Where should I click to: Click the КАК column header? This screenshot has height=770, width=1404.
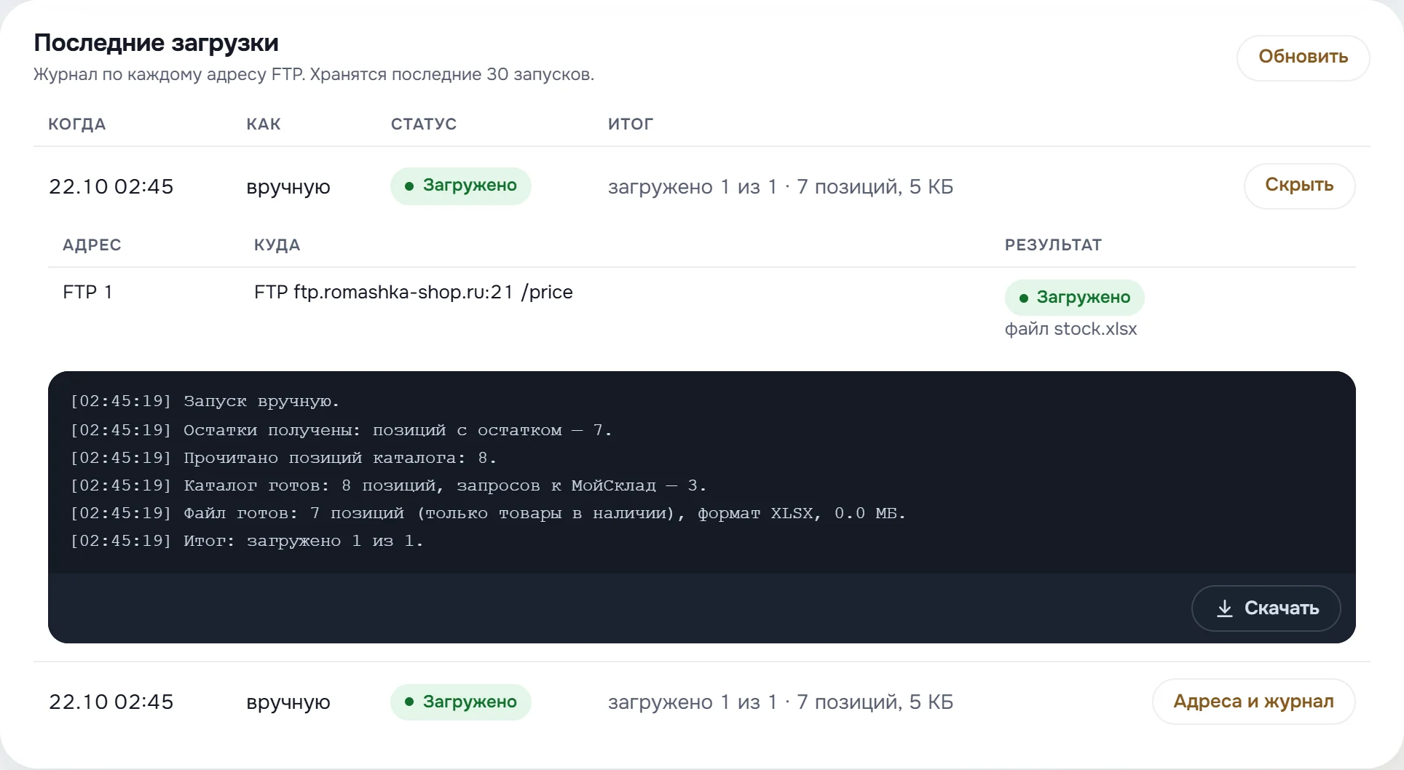(x=264, y=124)
